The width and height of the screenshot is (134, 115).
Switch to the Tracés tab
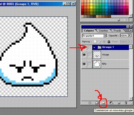click(117, 30)
